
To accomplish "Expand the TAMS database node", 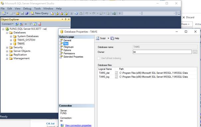I will 11,44.
